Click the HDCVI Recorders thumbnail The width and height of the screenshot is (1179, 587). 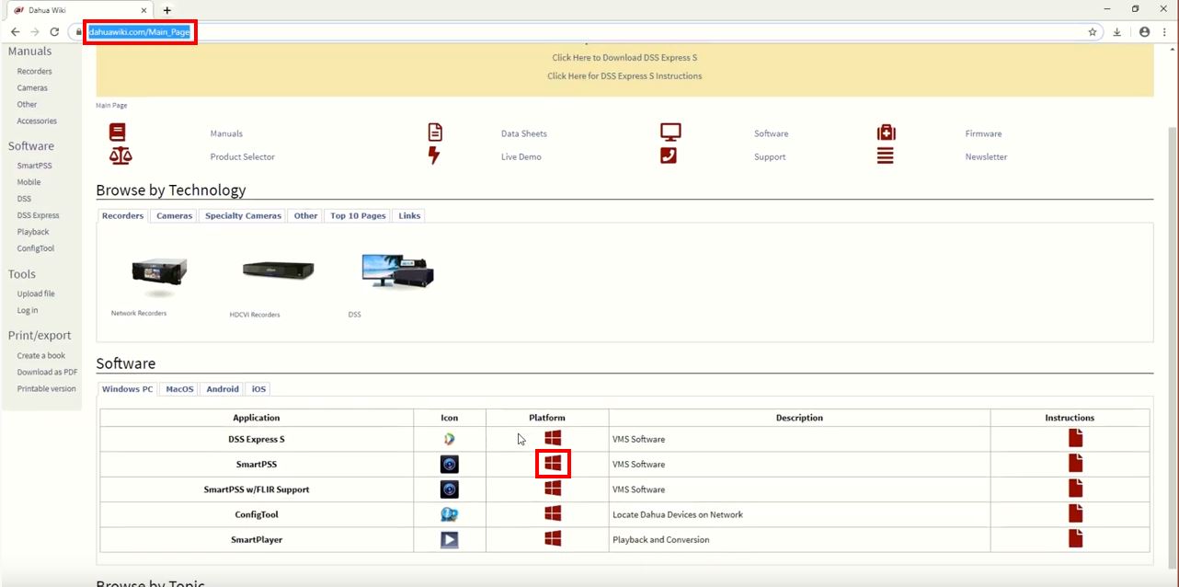(x=278, y=270)
